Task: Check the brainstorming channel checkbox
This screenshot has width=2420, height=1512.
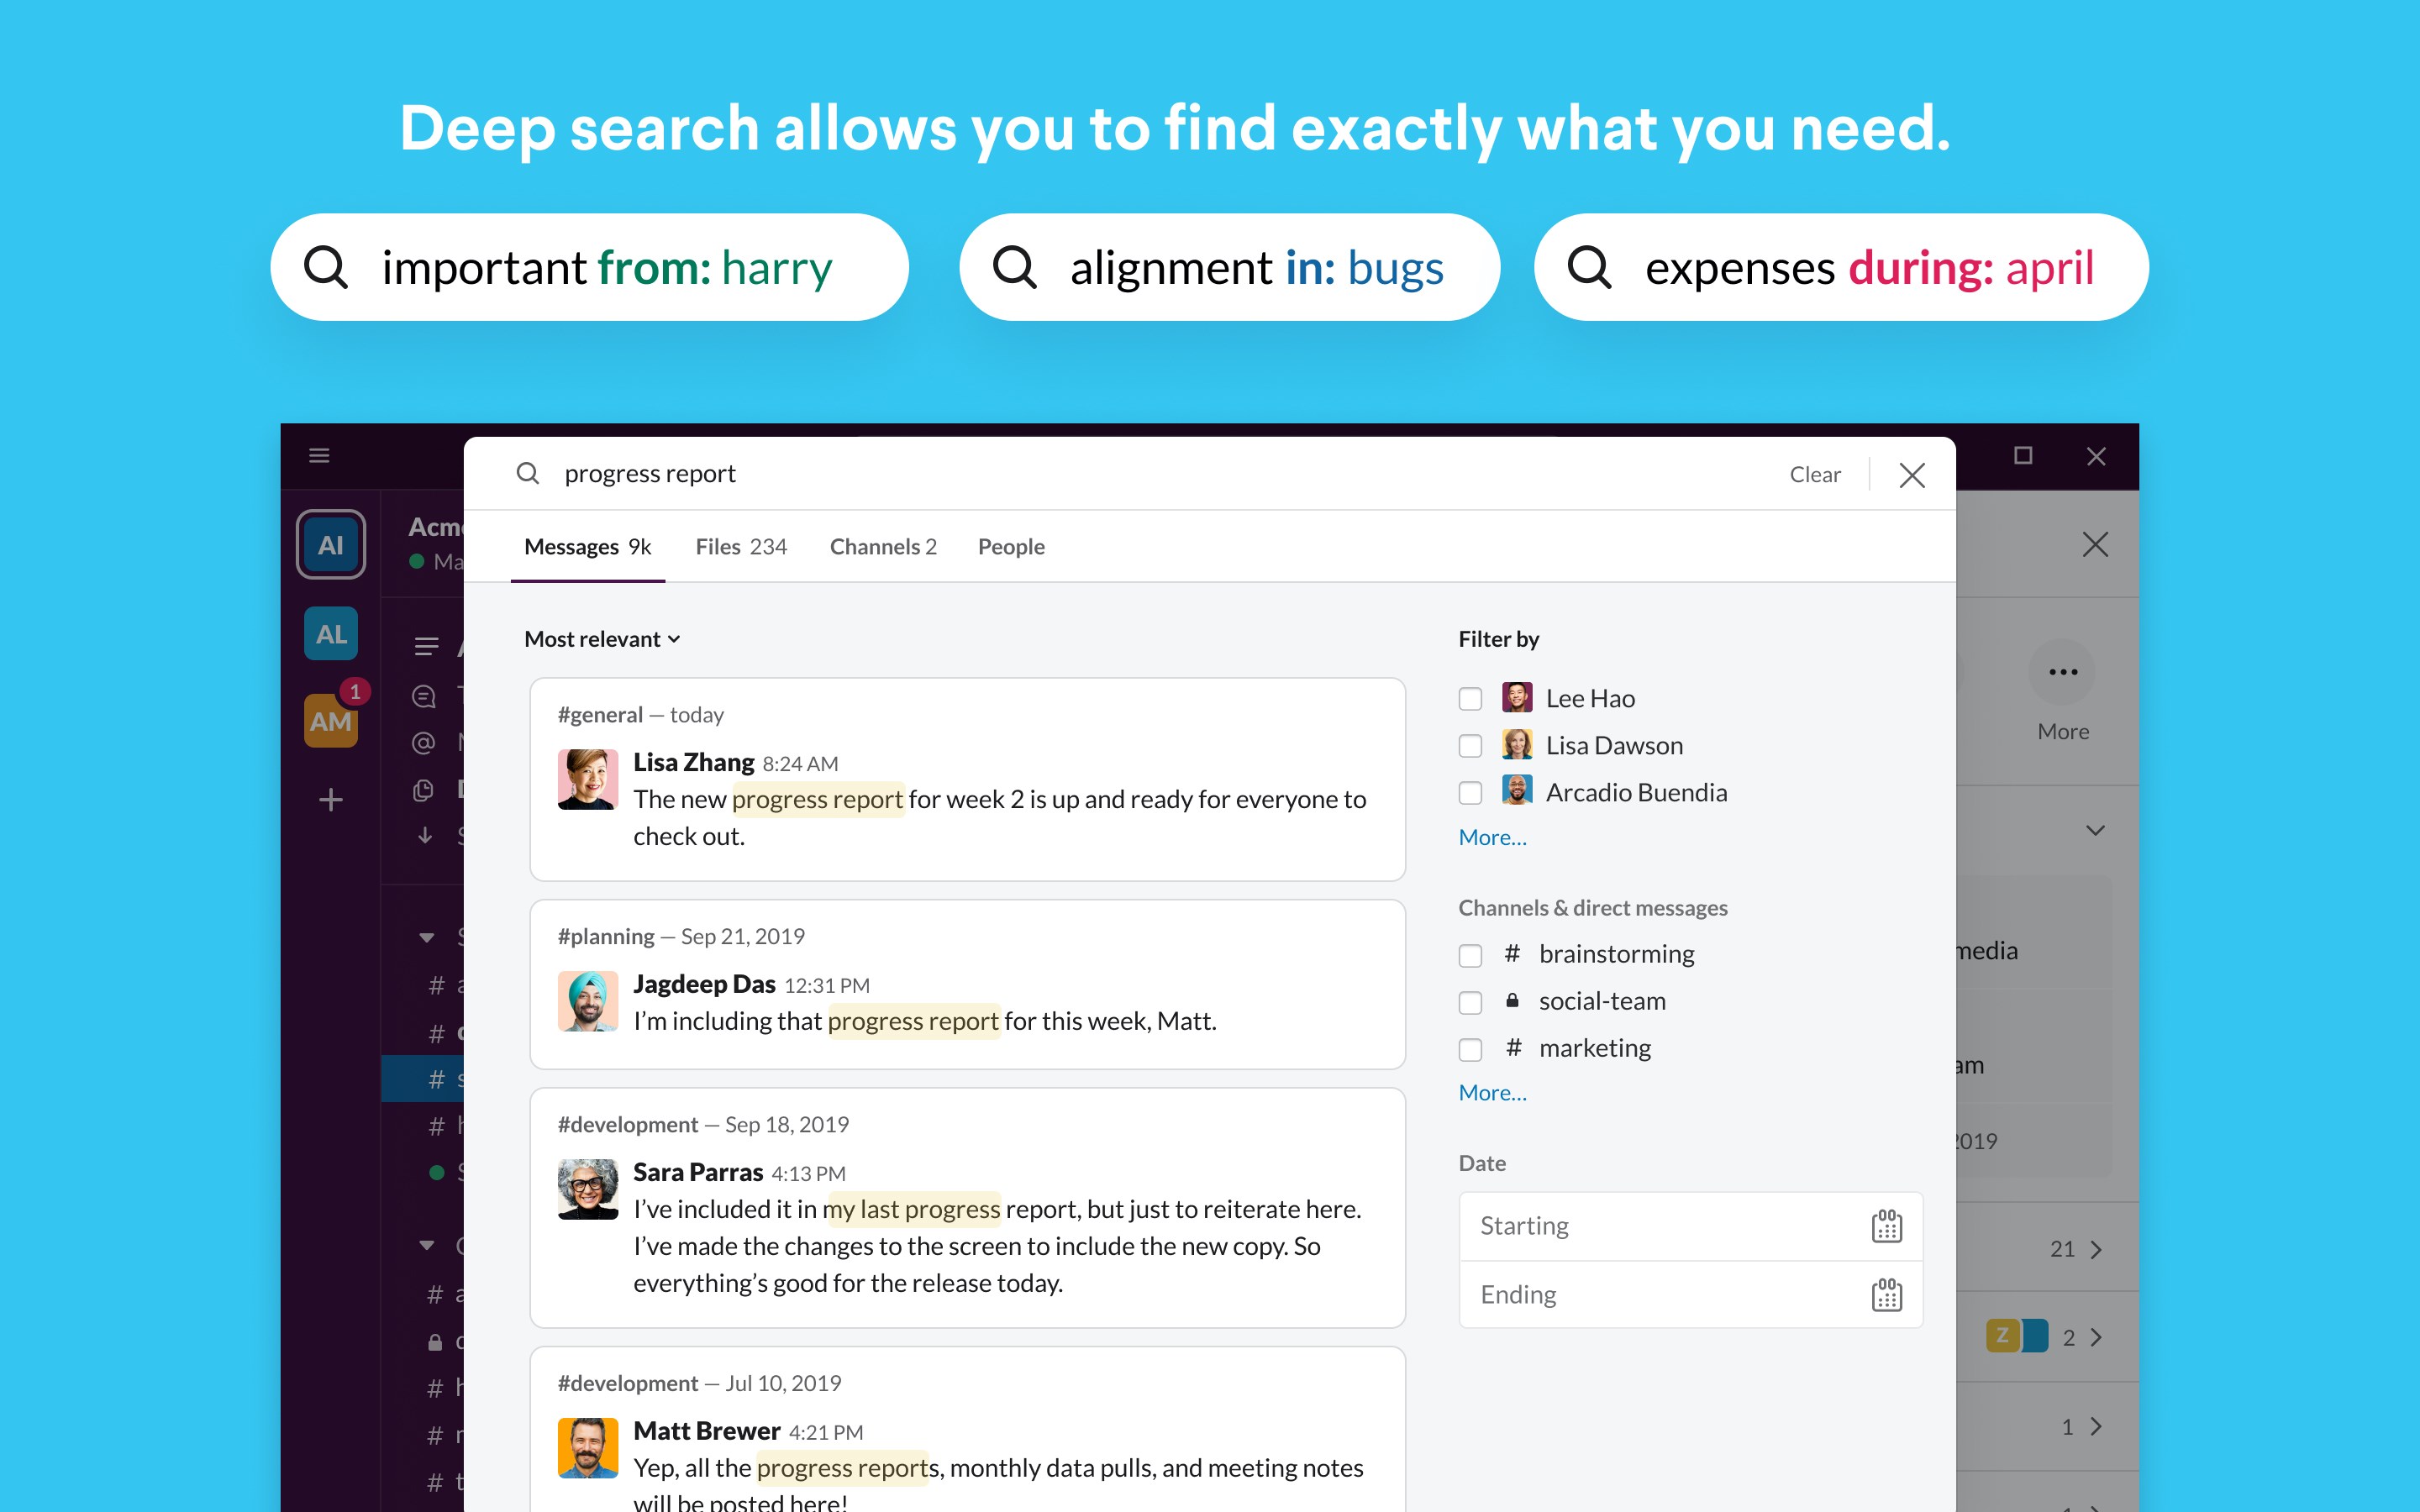Action: 1469,953
